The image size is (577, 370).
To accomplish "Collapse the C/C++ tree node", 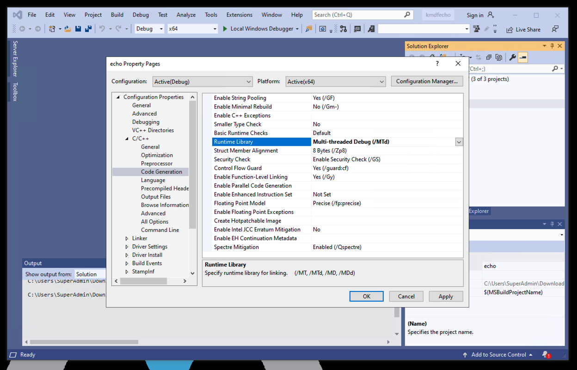I will tap(127, 139).
